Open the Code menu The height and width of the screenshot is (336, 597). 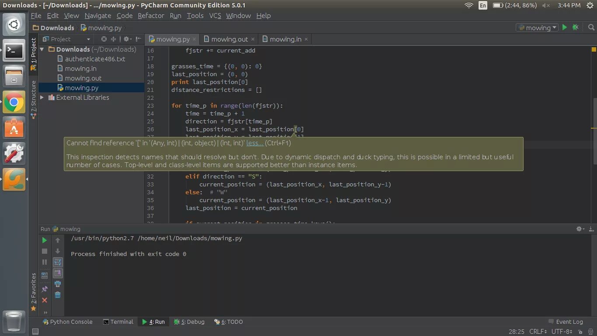coord(125,16)
